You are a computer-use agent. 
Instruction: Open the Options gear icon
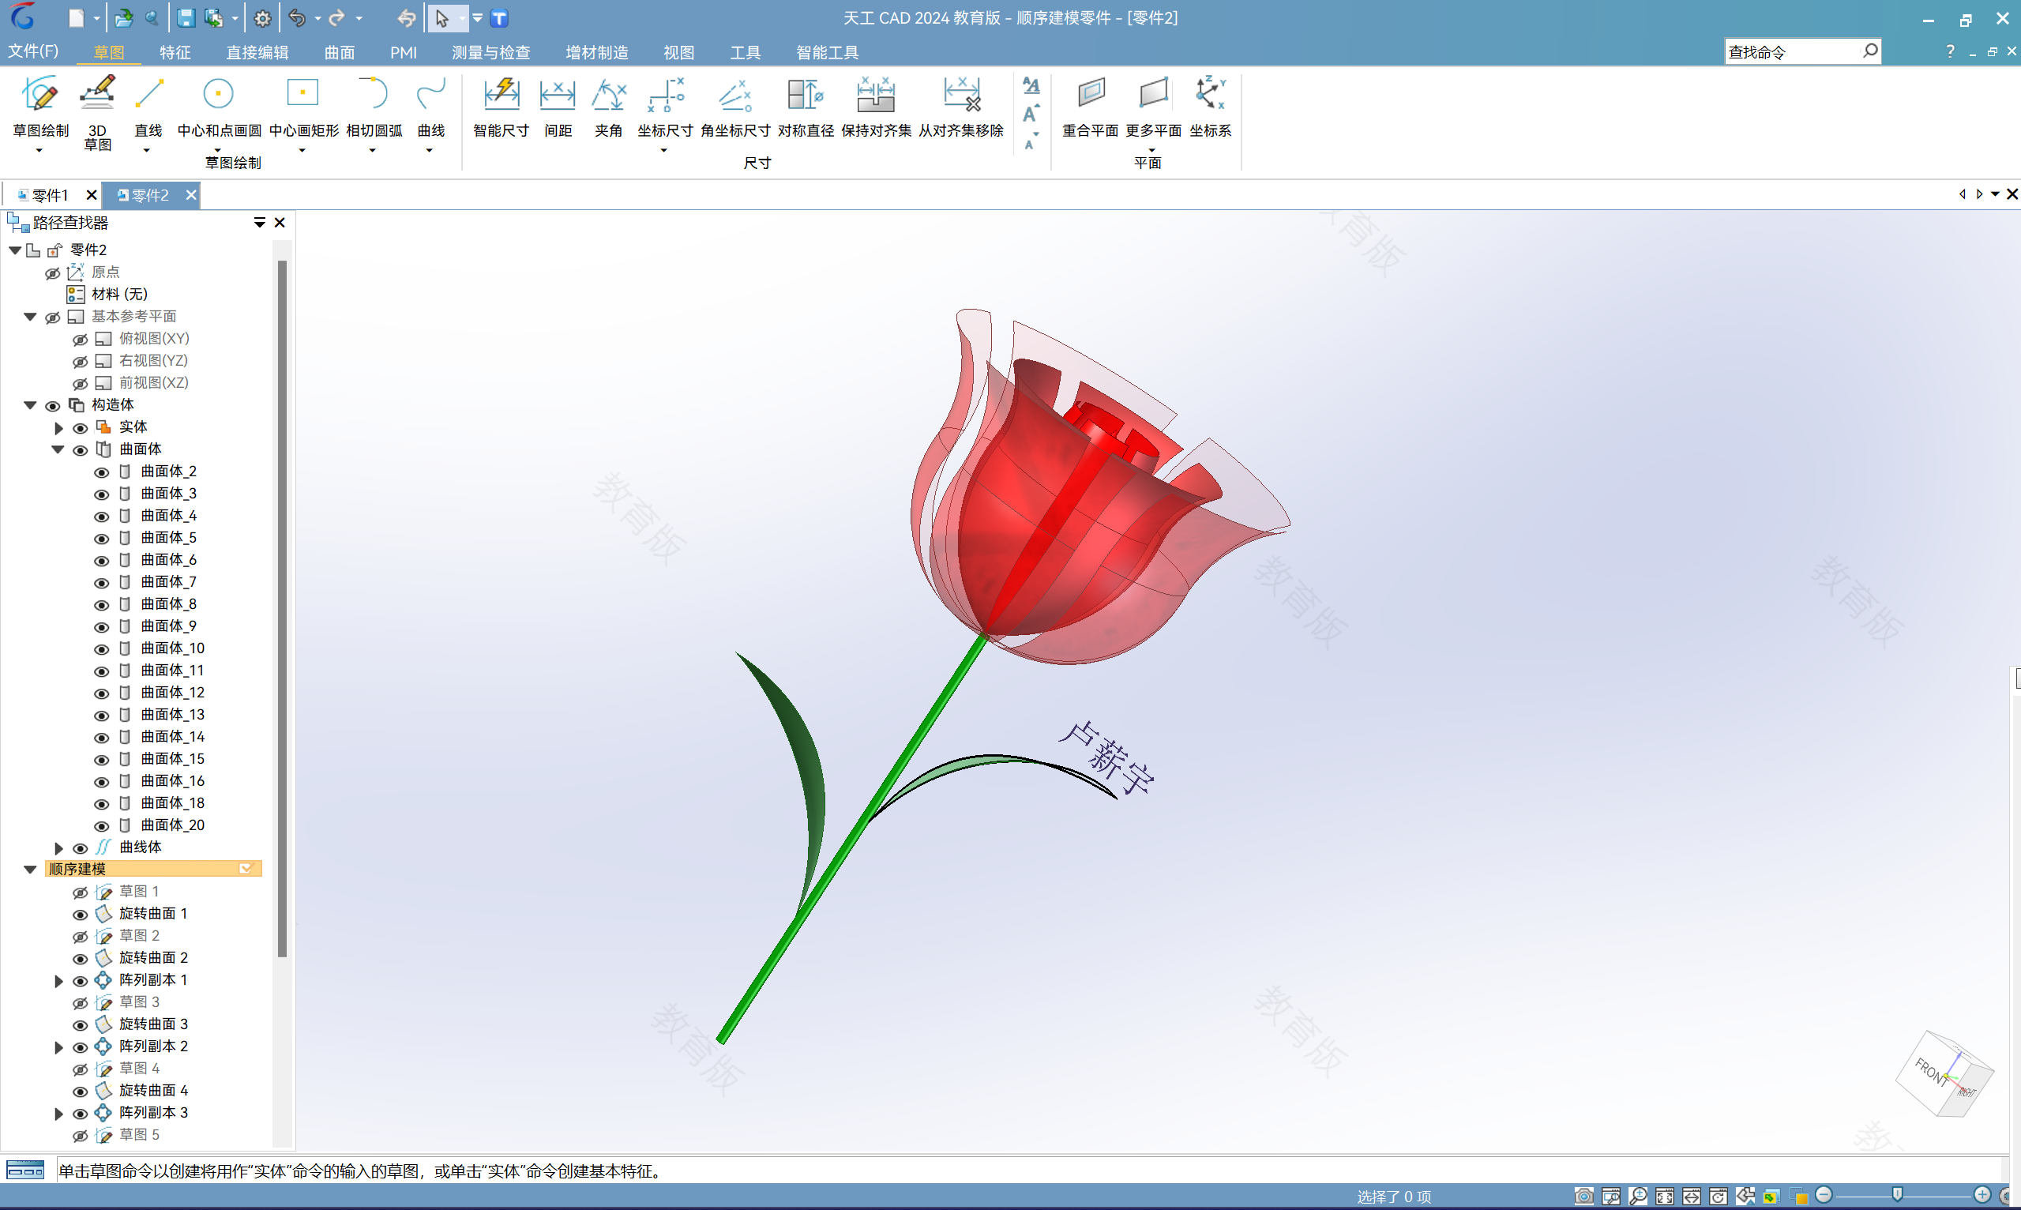click(x=262, y=18)
